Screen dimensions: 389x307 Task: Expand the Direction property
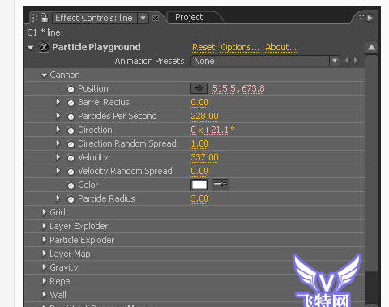point(58,130)
